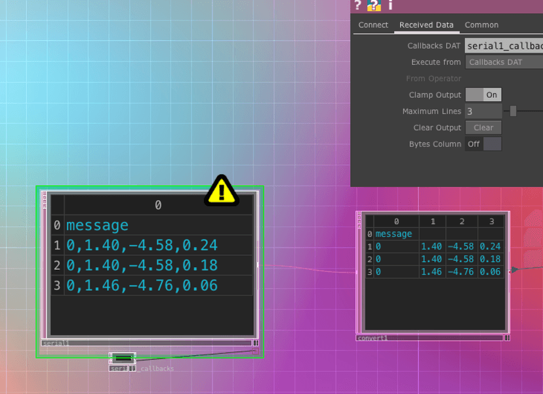
Task: Select the serial1_callbacks node
Action: coord(123,358)
